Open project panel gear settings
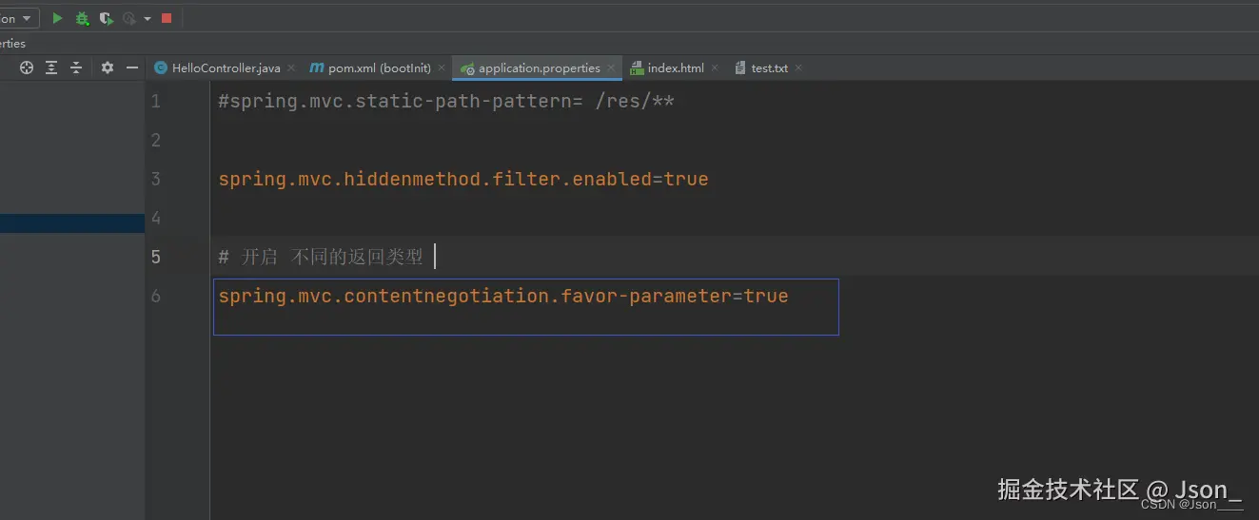The image size is (1259, 520). tap(108, 67)
